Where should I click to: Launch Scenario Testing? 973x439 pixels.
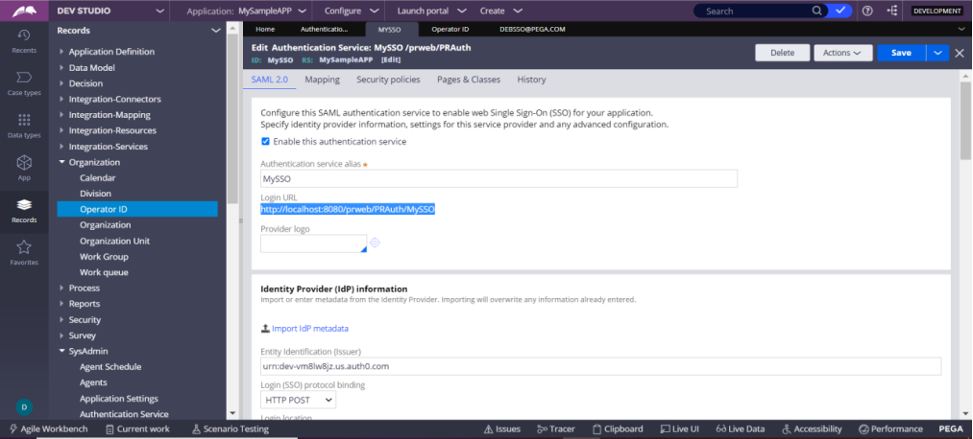coord(231,428)
